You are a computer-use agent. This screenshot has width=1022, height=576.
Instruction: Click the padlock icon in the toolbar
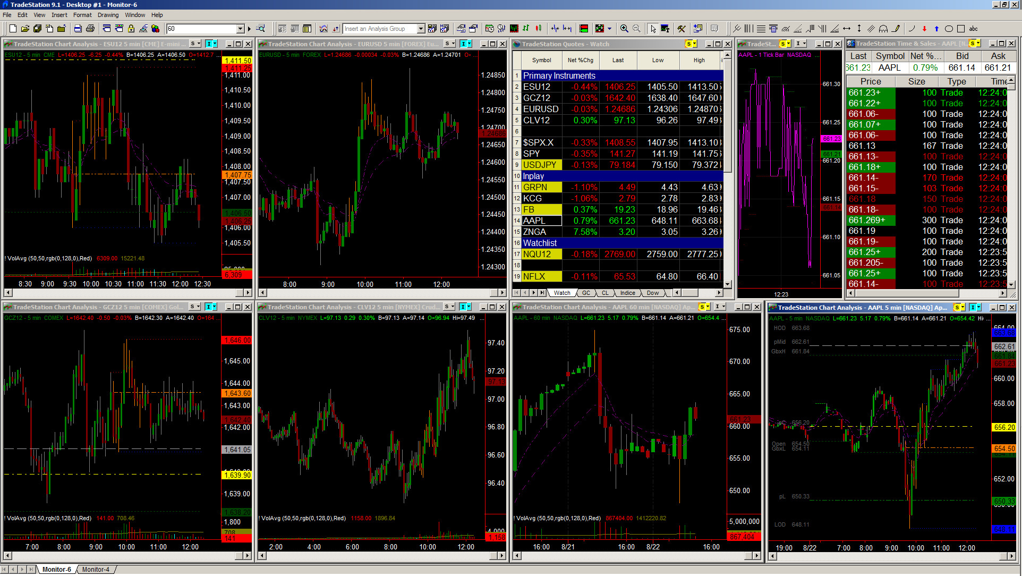coord(131,29)
